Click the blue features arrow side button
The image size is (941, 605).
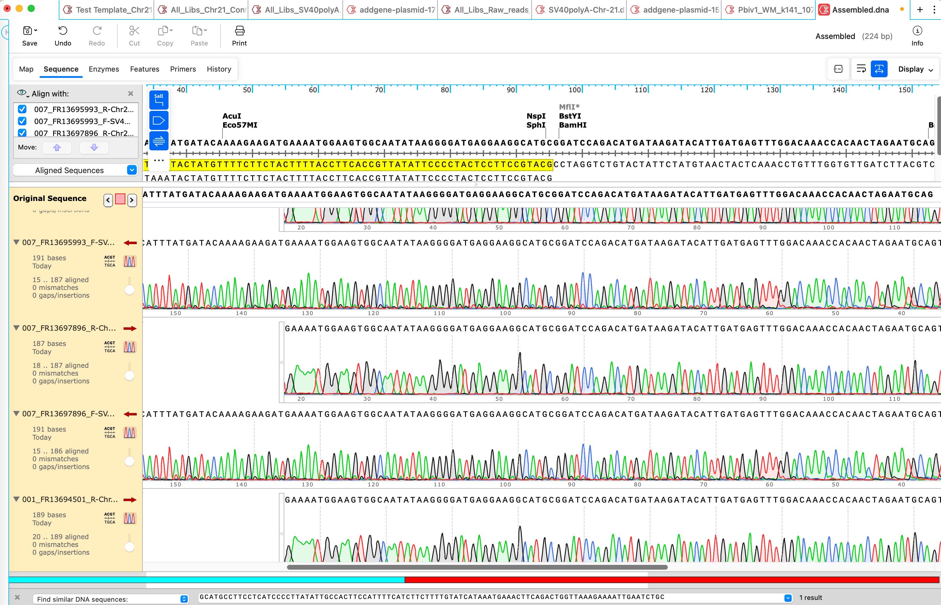159,120
